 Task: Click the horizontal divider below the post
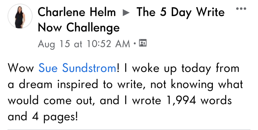click(x=129, y=129)
